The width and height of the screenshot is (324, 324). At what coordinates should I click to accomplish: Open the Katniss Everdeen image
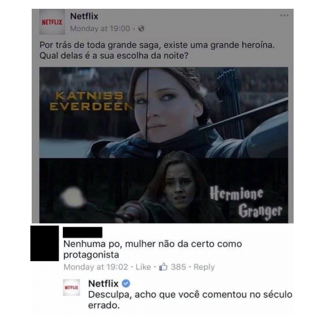click(x=163, y=112)
